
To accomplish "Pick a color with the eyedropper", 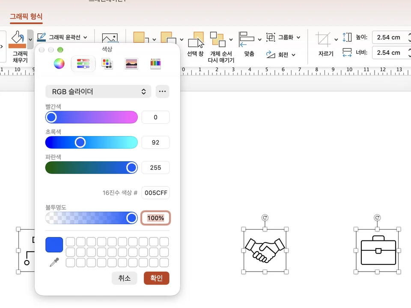I will [x=54, y=262].
